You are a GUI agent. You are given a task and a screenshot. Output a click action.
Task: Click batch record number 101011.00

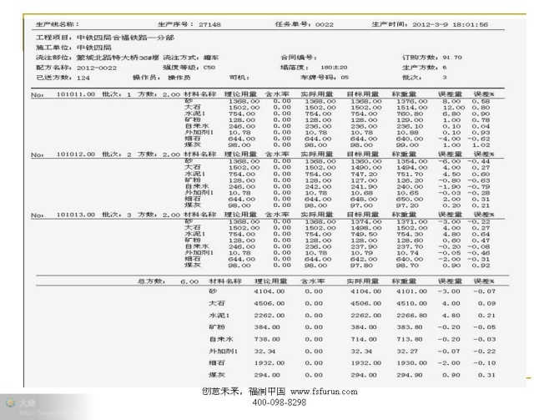coord(76,94)
